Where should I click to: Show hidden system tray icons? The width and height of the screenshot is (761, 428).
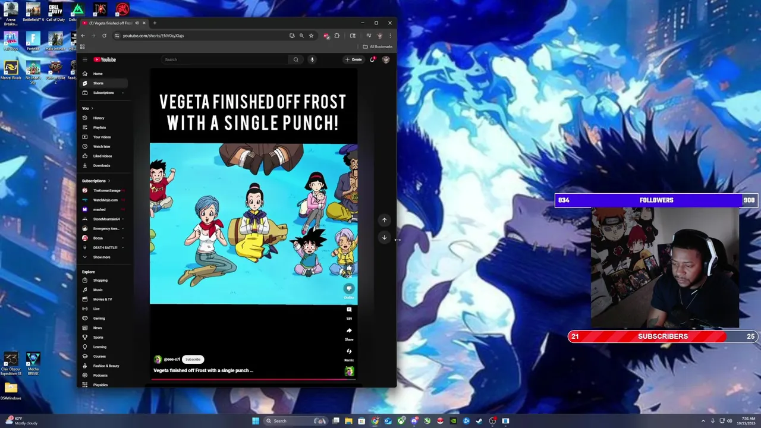pyautogui.click(x=703, y=421)
